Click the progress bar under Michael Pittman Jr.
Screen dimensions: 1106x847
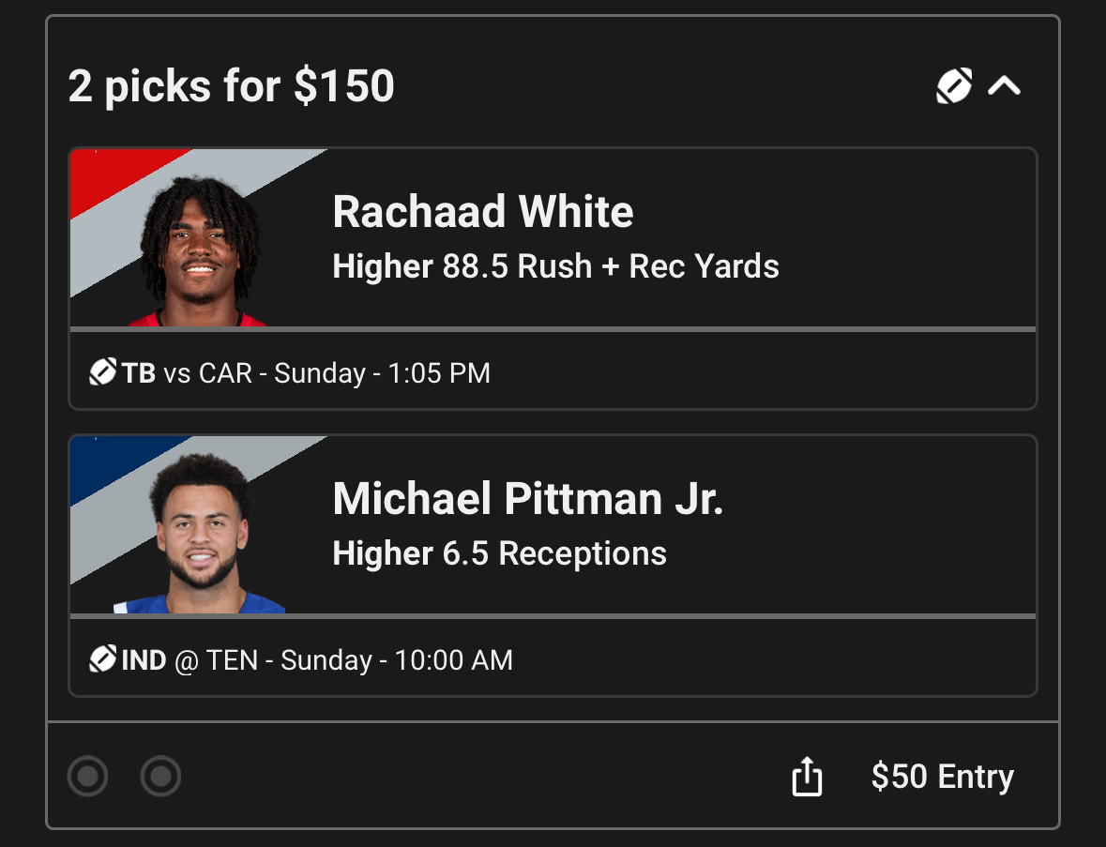pyautogui.click(x=553, y=616)
